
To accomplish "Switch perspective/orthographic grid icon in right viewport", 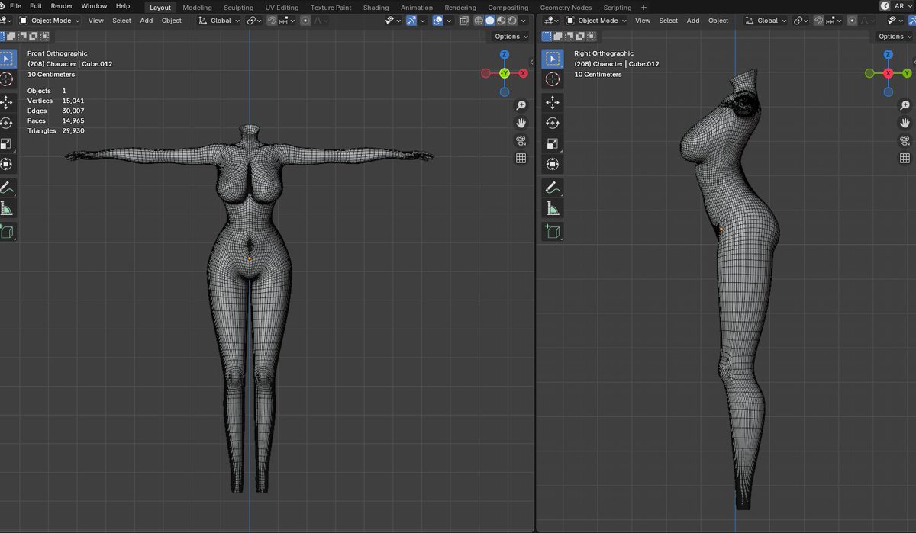I will pos(905,158).
